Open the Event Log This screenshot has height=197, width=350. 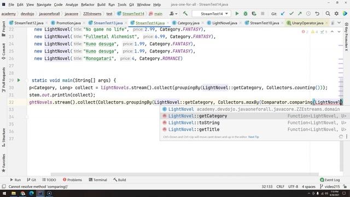tap(330, 180)
